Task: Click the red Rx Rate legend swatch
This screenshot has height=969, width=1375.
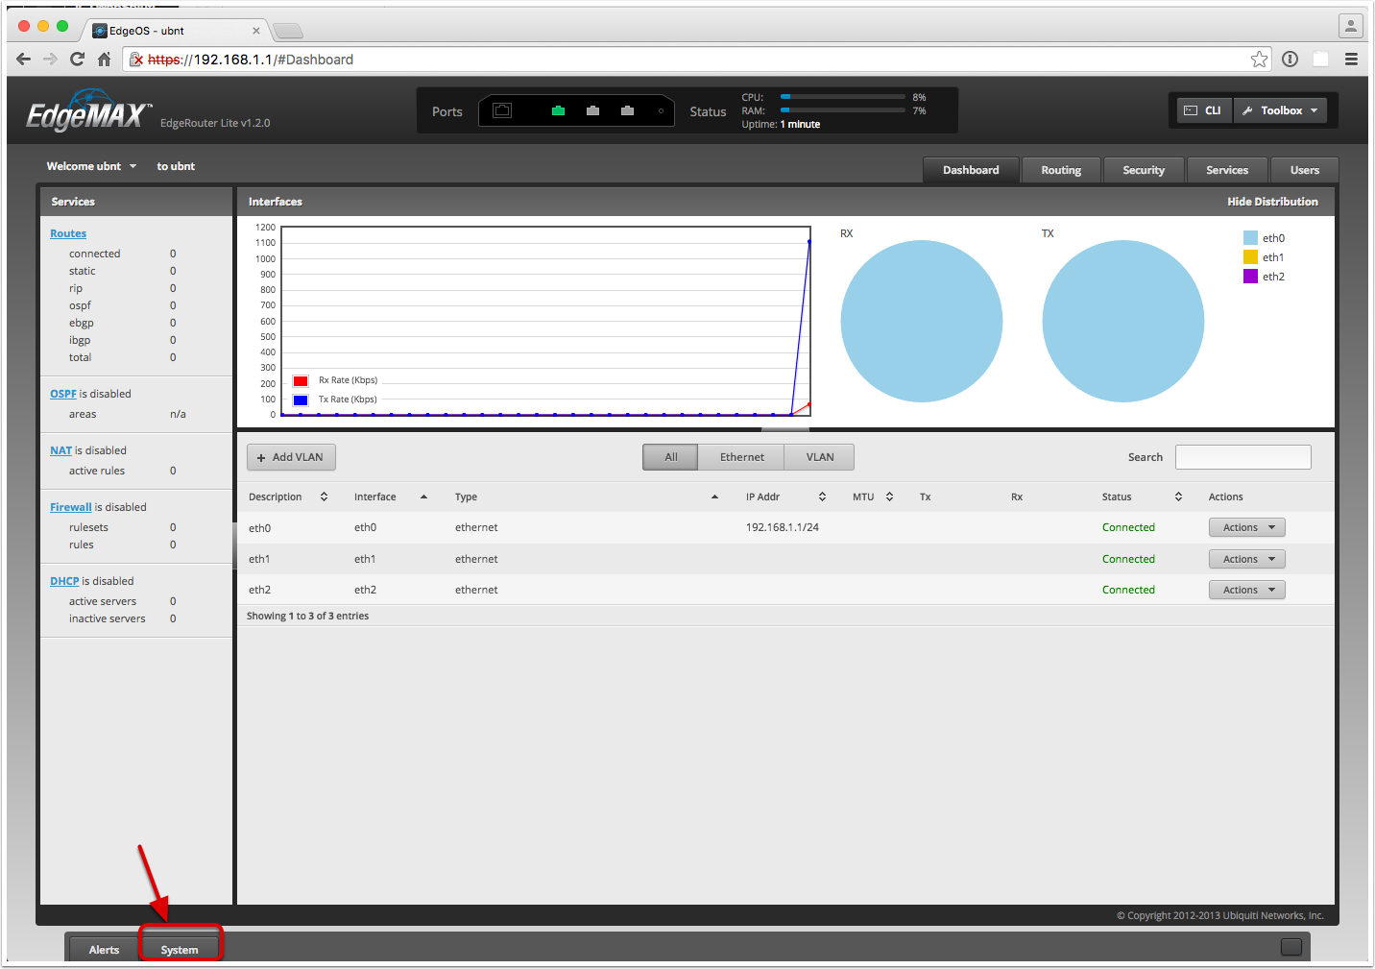Action: click(301, 380)
